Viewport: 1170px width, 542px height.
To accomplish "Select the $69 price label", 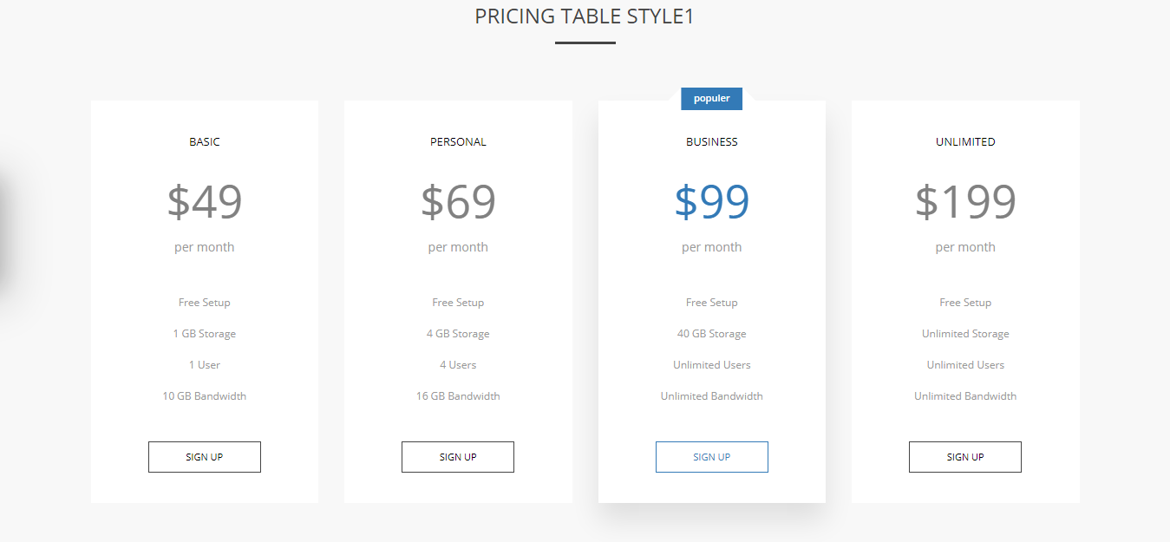I will 458,201.
